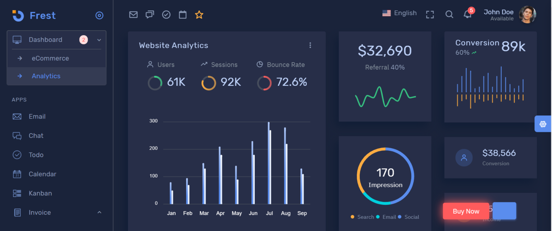This screenshot has width=552, height=231.
Task: Collapse the Dashboard menu chevron
Action: click(99, 40)
